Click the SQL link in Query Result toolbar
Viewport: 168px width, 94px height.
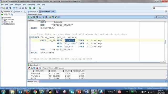click(40, 68)
